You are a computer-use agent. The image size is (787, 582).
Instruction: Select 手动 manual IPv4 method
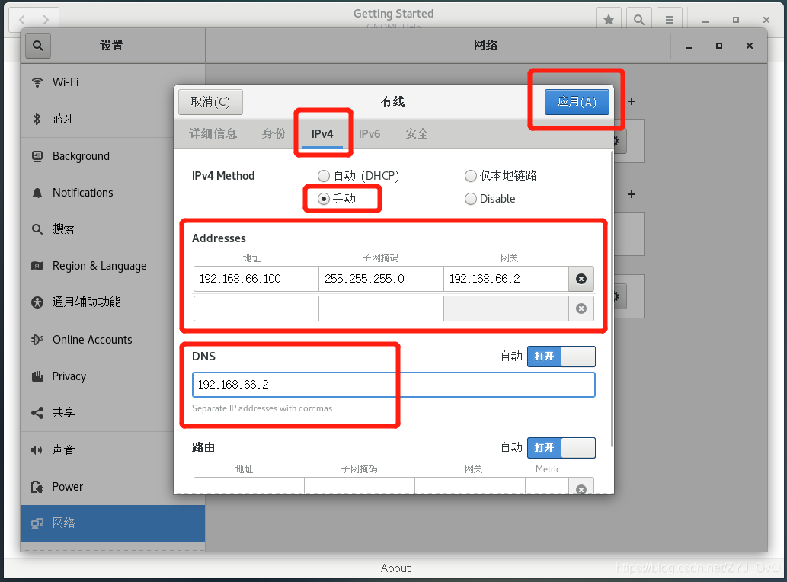337,199
